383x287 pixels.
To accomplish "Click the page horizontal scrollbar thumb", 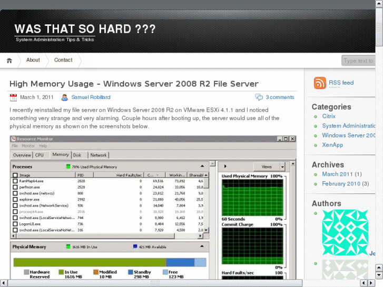I will point(155,283).
